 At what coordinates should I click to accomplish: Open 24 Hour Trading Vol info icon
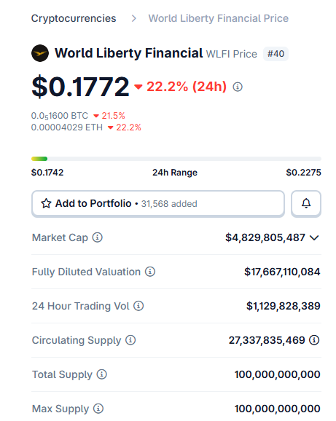tap(138, 305)
